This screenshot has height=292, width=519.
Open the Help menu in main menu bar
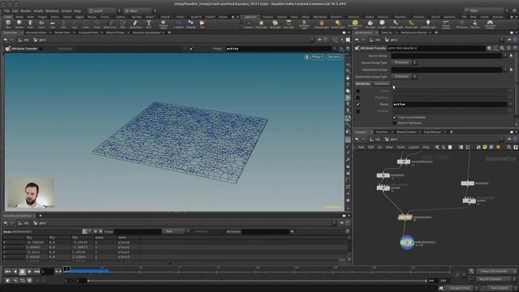click(x=78, y=11)
